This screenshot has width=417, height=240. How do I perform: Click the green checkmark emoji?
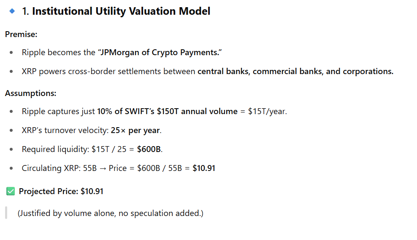pos(11,192)
